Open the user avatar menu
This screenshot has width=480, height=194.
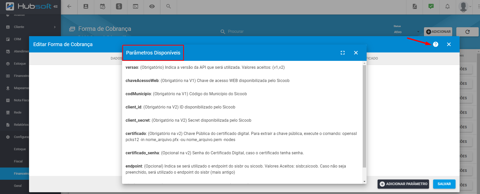click(465, 7)
